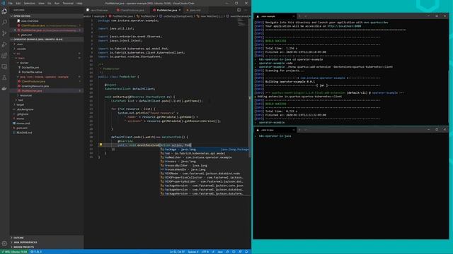Open the Run and Debug view
The height and width of the screenshot is (254, 453).
click(4, 44)
